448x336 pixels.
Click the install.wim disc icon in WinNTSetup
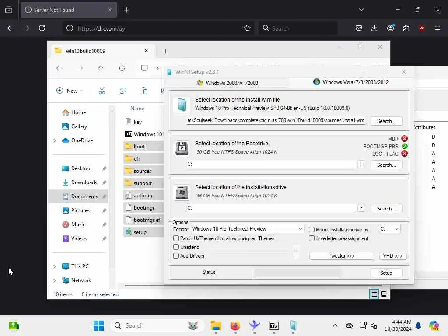(x=182, y=105)
